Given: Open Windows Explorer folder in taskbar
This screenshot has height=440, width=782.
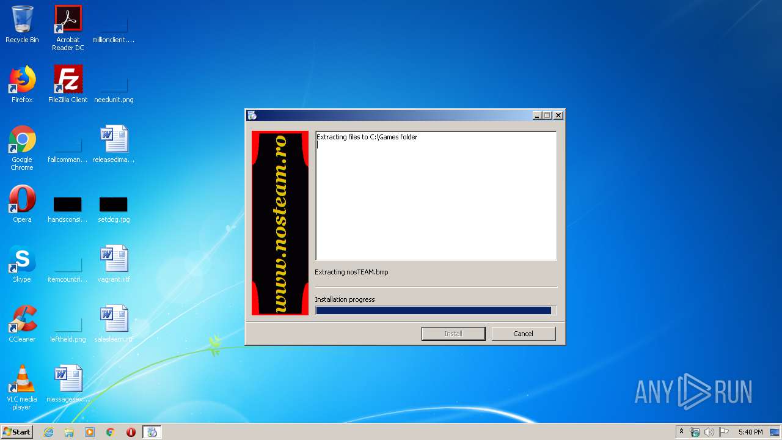Looking at the screenshot, I should [69, 432].
